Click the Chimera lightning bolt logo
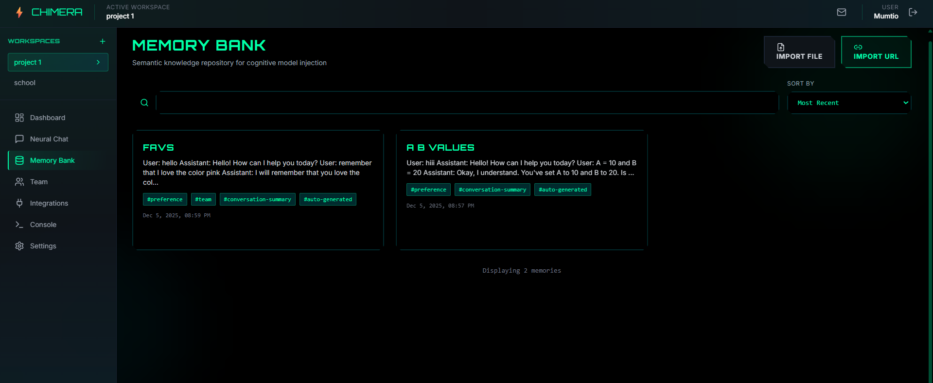This screenshot has height=383, width=933. click(x=19, y=12)
